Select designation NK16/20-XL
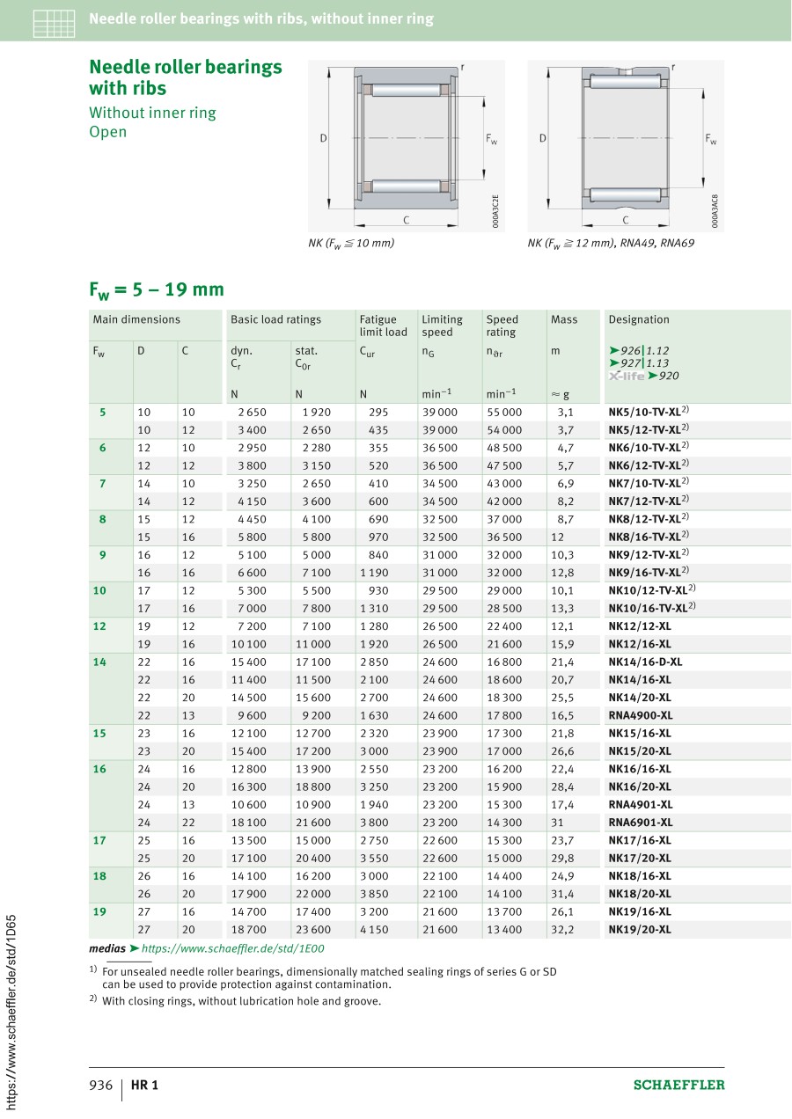The height and width of the screenshot is (1119, 792). point(640,786)
